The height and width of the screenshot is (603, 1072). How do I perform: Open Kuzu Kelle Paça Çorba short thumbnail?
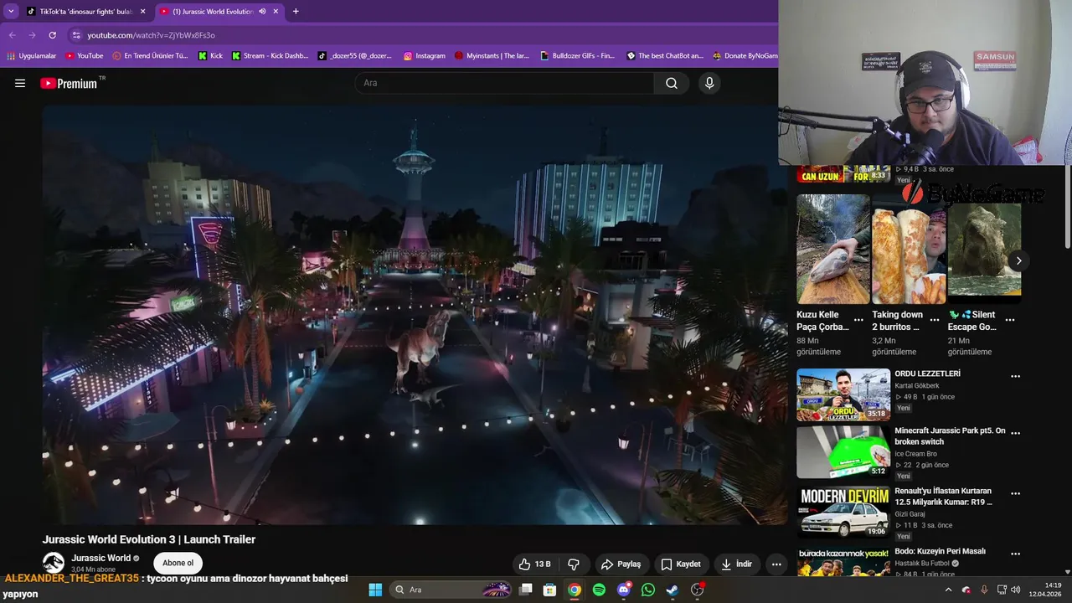833,250
